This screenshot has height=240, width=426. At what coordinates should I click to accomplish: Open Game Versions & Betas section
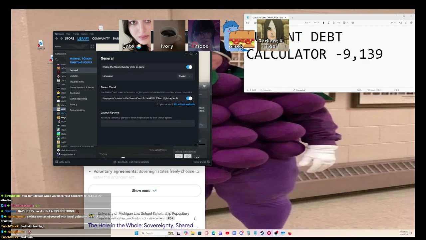[82, 87]
